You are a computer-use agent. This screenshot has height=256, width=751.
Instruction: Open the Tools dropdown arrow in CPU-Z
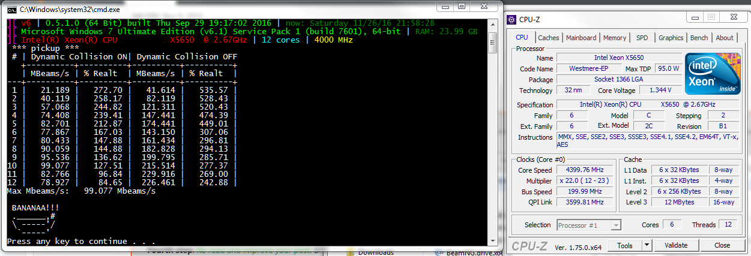[646, 245]
